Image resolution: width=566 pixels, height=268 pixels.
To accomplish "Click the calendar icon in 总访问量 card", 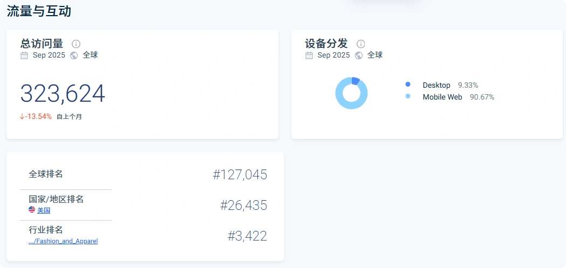I will tap(24, 55).
